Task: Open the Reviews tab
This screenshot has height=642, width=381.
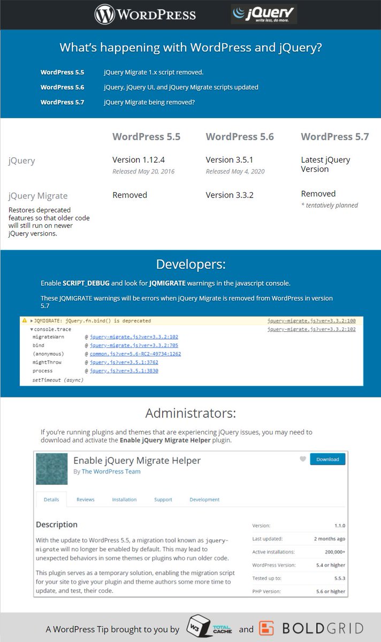Action: click(x=86, y=500)
